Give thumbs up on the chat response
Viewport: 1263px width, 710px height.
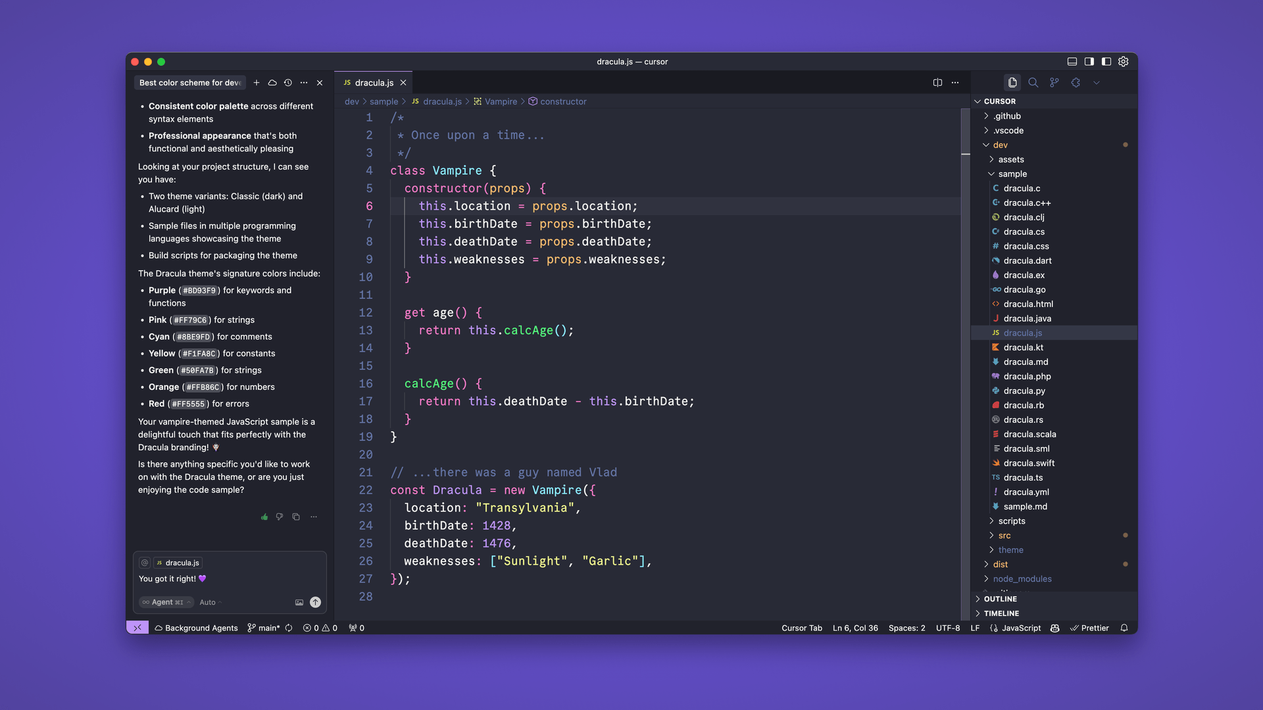coord(264,517)
